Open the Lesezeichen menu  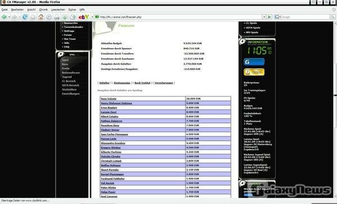58,10
